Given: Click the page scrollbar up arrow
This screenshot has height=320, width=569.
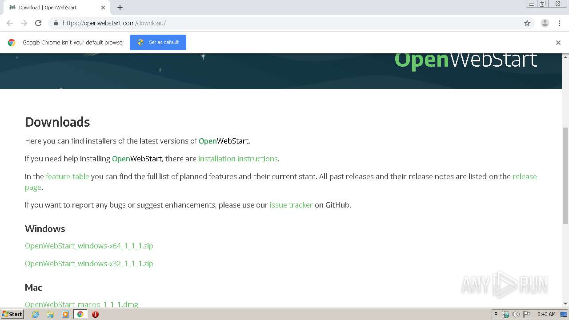Looking at the screenshot, I should (x=565, y=57).
